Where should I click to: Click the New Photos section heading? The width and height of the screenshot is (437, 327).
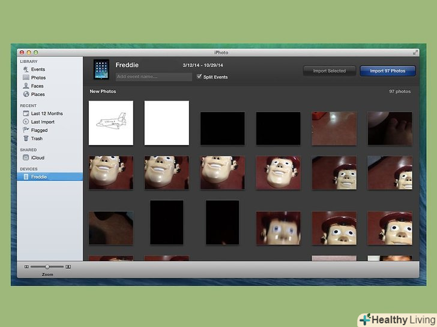103,91
